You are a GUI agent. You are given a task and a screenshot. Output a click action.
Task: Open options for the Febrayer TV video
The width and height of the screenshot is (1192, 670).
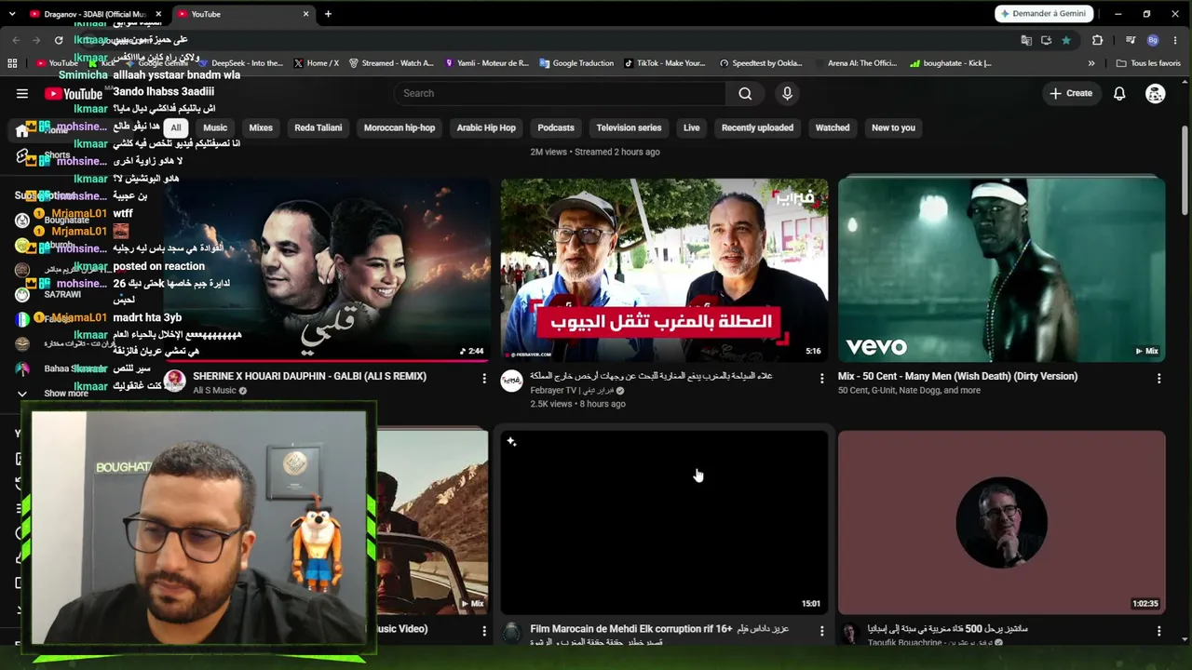tap(821, 378)
